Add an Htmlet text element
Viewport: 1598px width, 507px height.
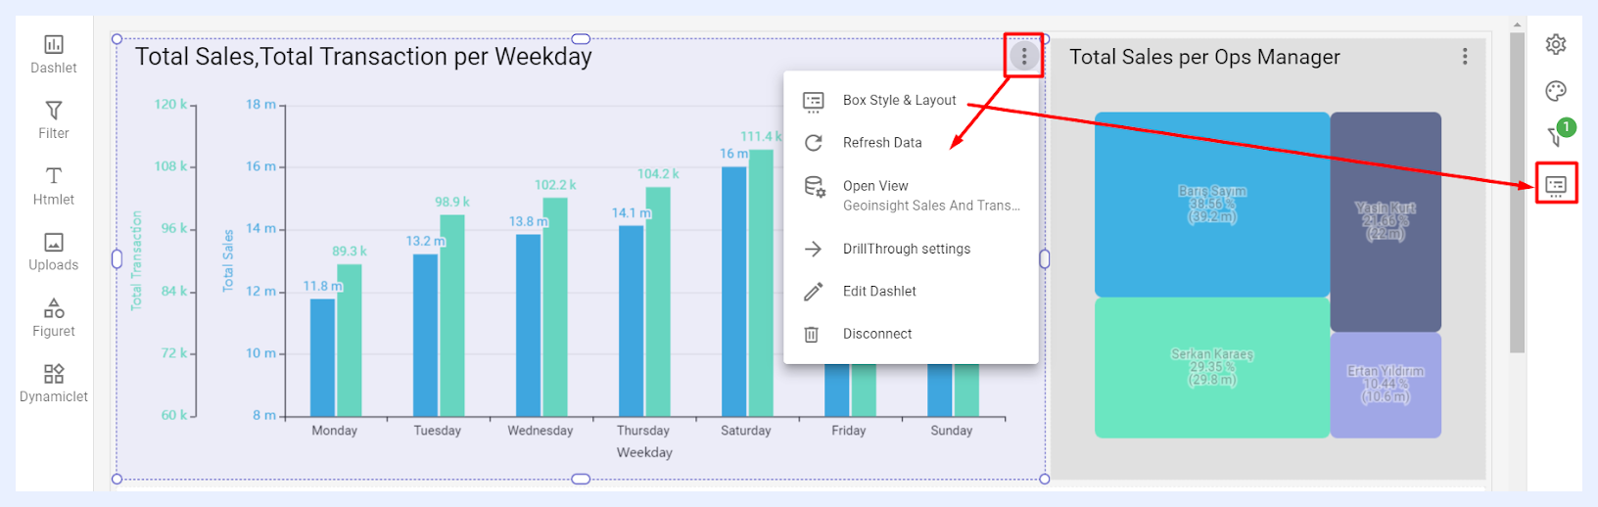54,186
